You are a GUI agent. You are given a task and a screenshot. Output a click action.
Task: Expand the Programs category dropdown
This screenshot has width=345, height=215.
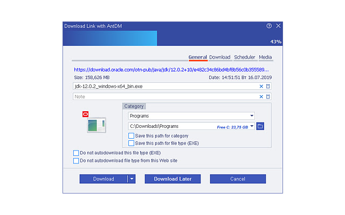[x=252, y=116]
